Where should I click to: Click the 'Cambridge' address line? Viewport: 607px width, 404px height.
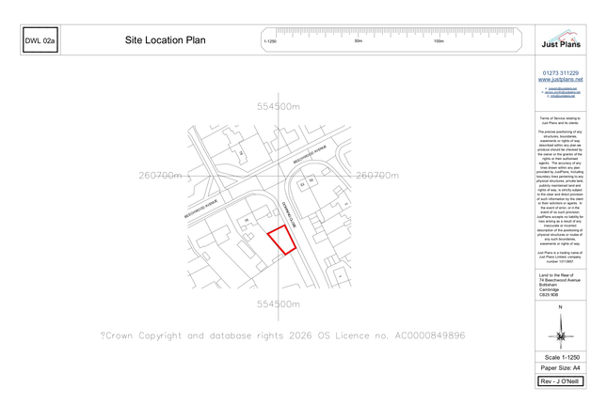tap(549, 289)
